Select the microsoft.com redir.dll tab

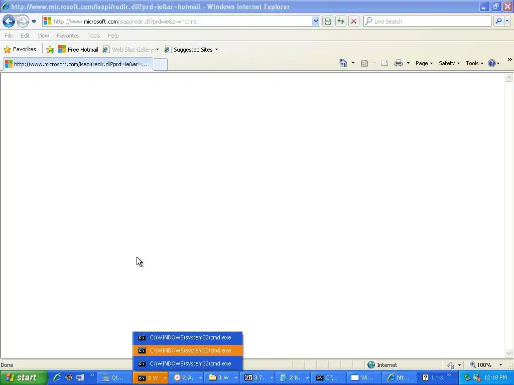click(78, 64)
